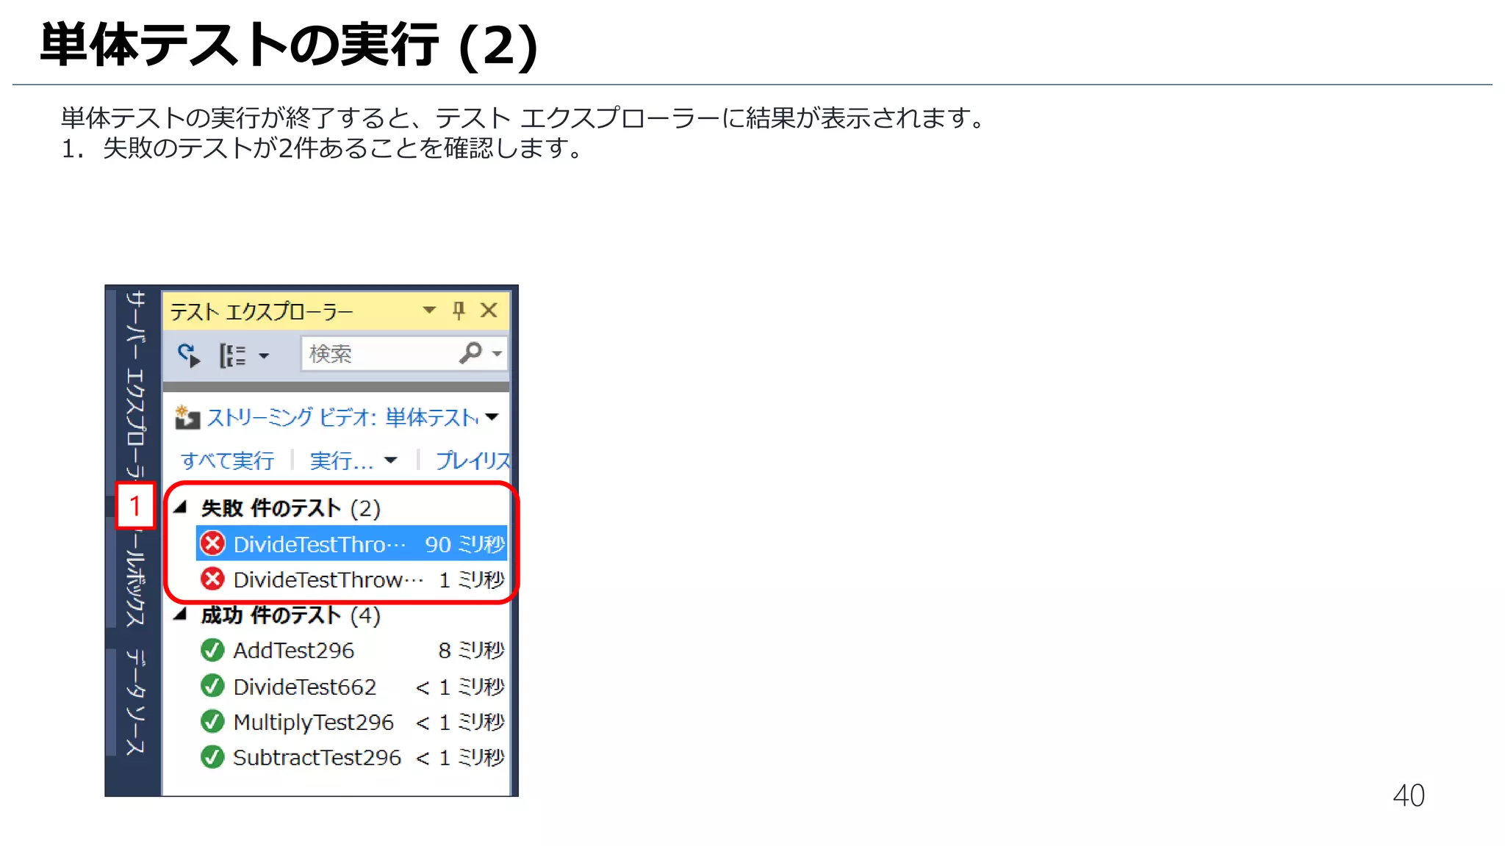
Task: Open the group-by dropdown arrow
Action: (x=264, y=356)
